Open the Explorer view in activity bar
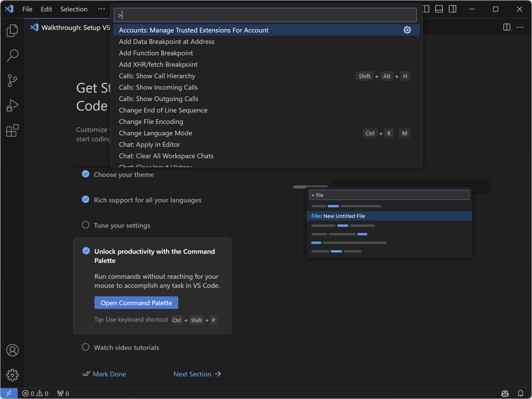This screenshot has height=399, width=532. [x=12, y=31]
